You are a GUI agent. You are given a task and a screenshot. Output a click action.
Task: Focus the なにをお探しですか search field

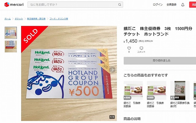pos(75,5)
